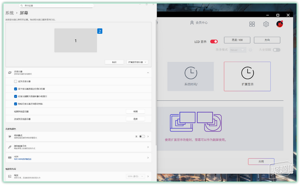Open the color profile settings row
The width and height of the screenshot is (300, 185).
pos(78,147)
